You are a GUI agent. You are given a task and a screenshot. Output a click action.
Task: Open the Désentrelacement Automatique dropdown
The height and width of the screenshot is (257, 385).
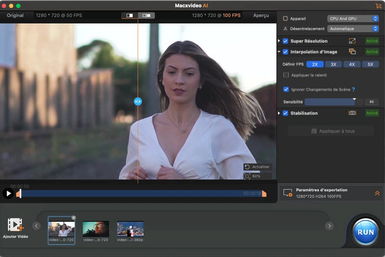(x=353, y=29)
